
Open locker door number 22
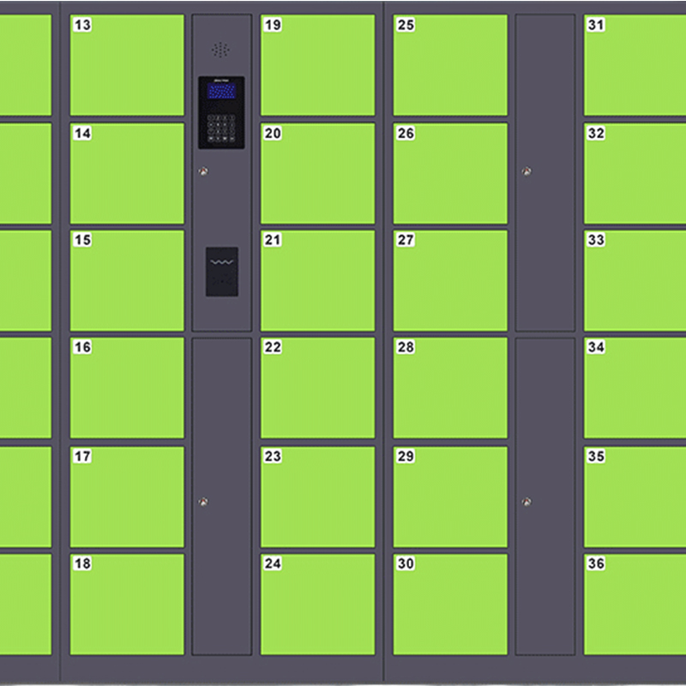pyautogui.click(x=317, y=388)
